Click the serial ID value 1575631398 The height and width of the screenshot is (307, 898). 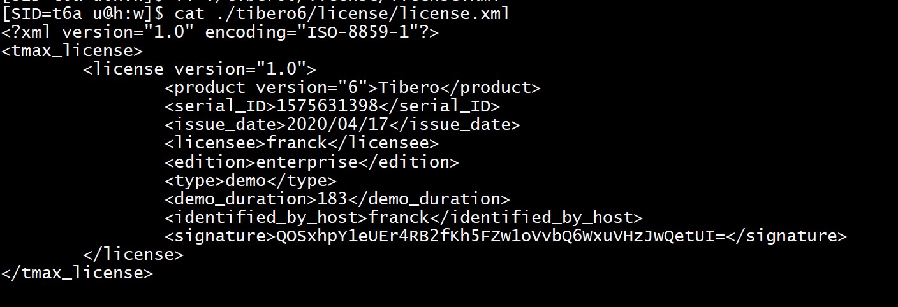pos(327,106)
